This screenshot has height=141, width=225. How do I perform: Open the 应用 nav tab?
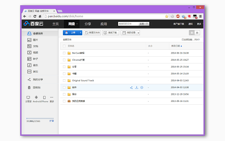pyautogui.click(x=104, y=24)
